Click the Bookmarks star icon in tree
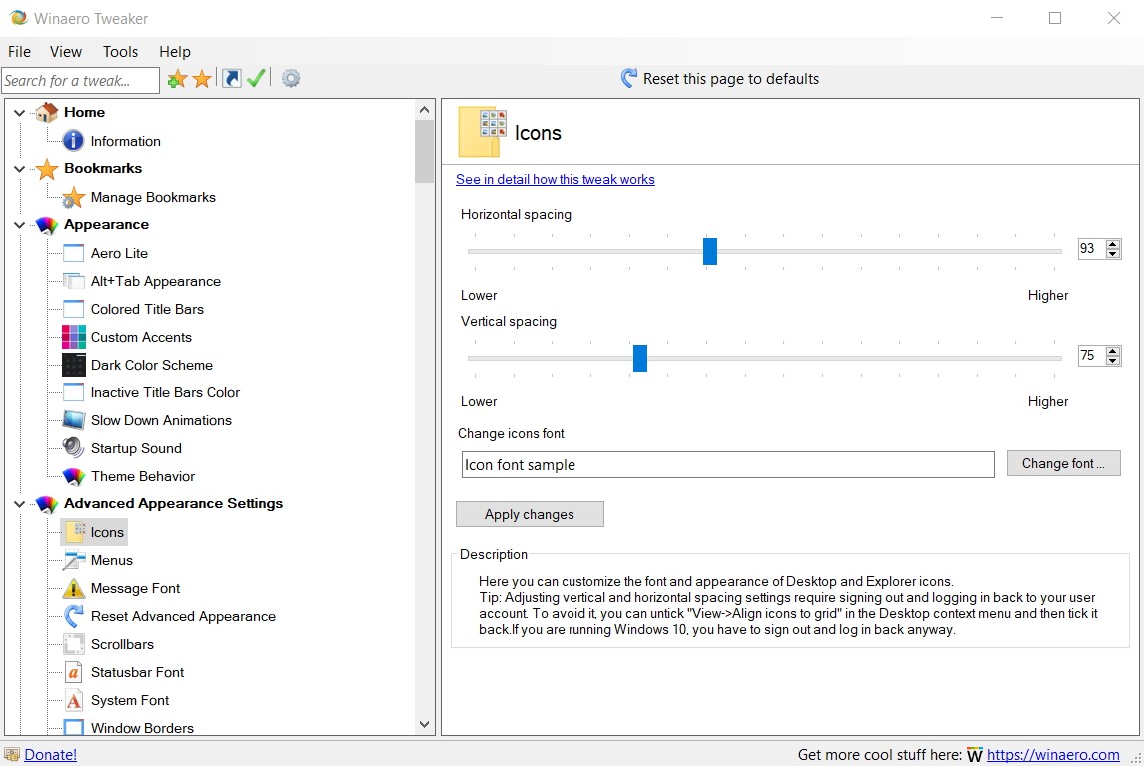Viewport: 1144px width, 766px height. point(47,169)
